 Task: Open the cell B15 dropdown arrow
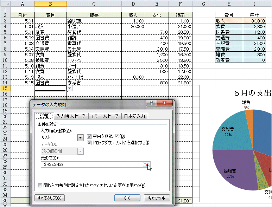(69, 88)
